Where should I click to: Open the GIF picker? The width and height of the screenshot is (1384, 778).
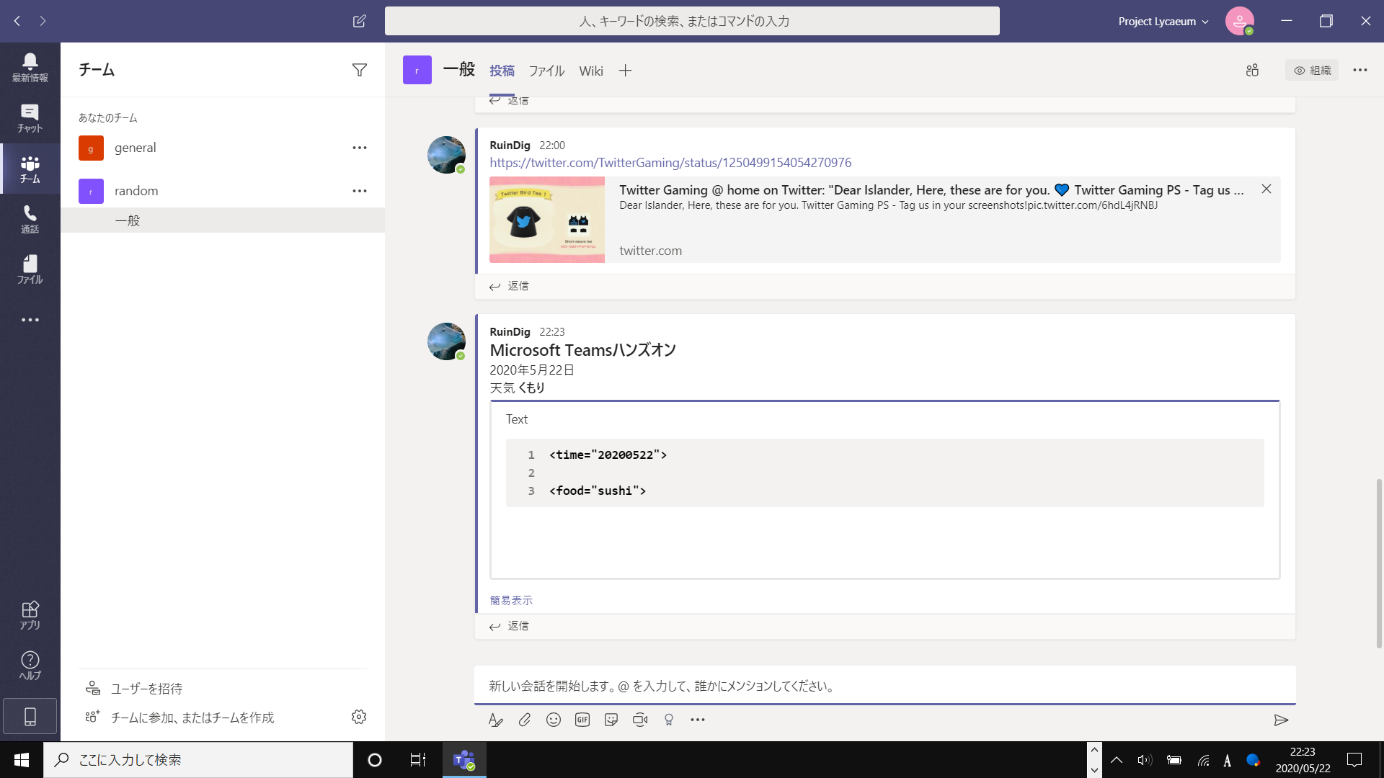[582, 720]
